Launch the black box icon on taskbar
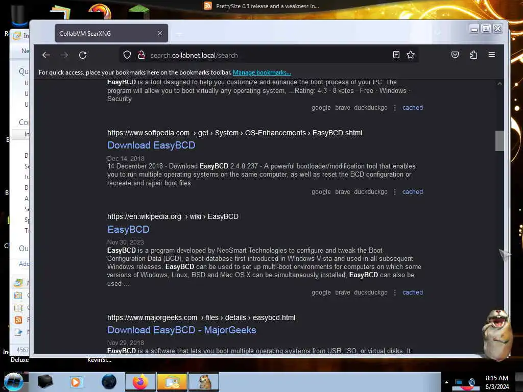The width and height of the screenshot is (523, 392). coord(45,382)
